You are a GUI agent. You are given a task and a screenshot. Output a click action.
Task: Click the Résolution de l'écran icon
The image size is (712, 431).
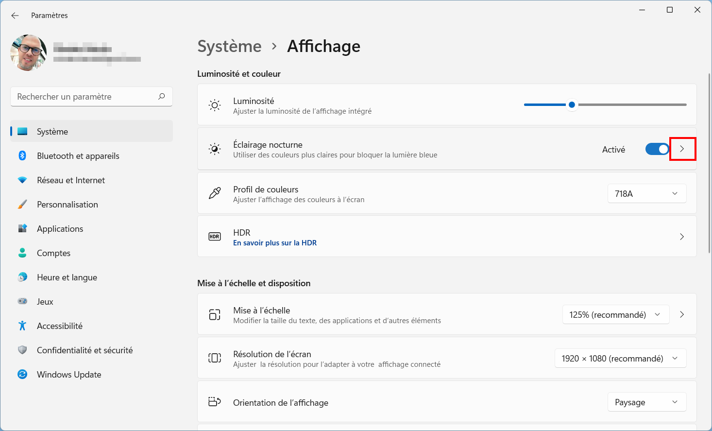(x=215, y=358)
